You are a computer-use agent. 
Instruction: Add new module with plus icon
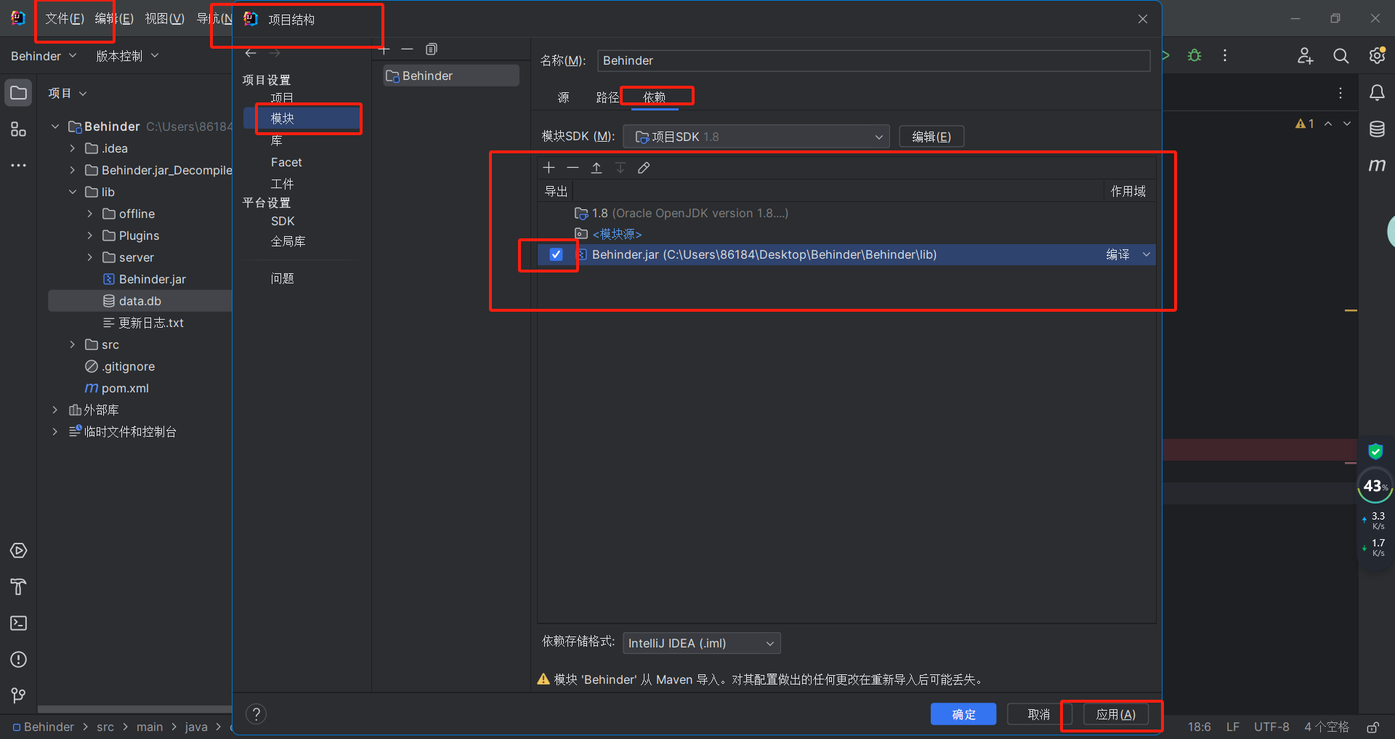pyautogui.click(x=385, y=49)
